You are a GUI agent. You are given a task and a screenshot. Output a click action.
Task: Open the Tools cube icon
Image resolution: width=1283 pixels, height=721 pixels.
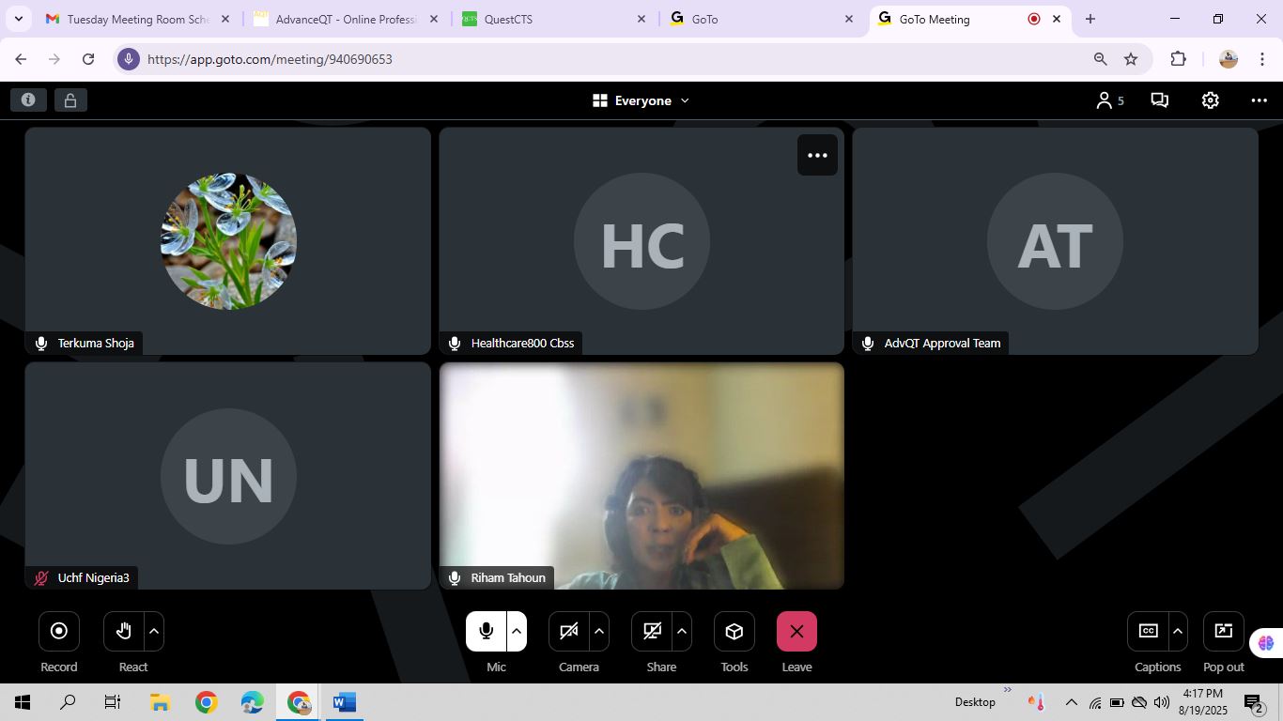pyautogui.click(x=734, y=632)
